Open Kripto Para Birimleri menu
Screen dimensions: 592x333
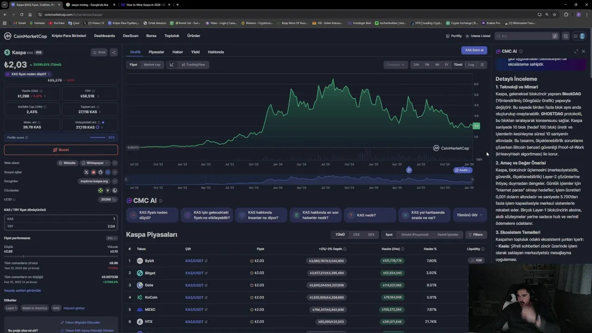click(69, 36)
